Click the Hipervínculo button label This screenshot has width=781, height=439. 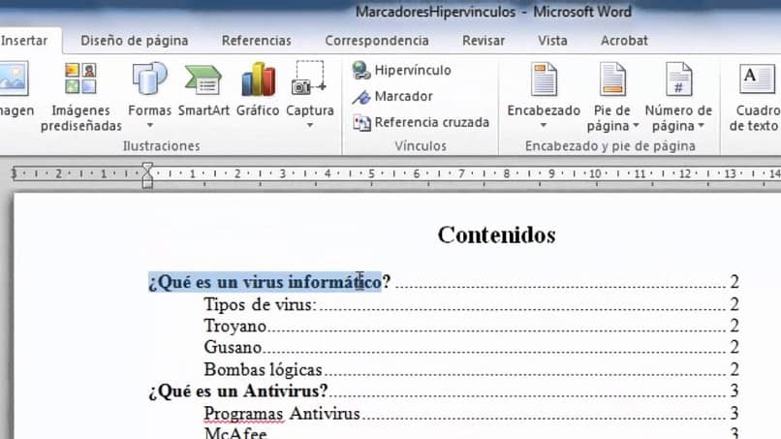pos(413,71)
